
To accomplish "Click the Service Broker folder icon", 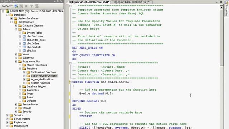I will (20, 104).
